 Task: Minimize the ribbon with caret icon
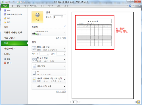coord(127,6)
